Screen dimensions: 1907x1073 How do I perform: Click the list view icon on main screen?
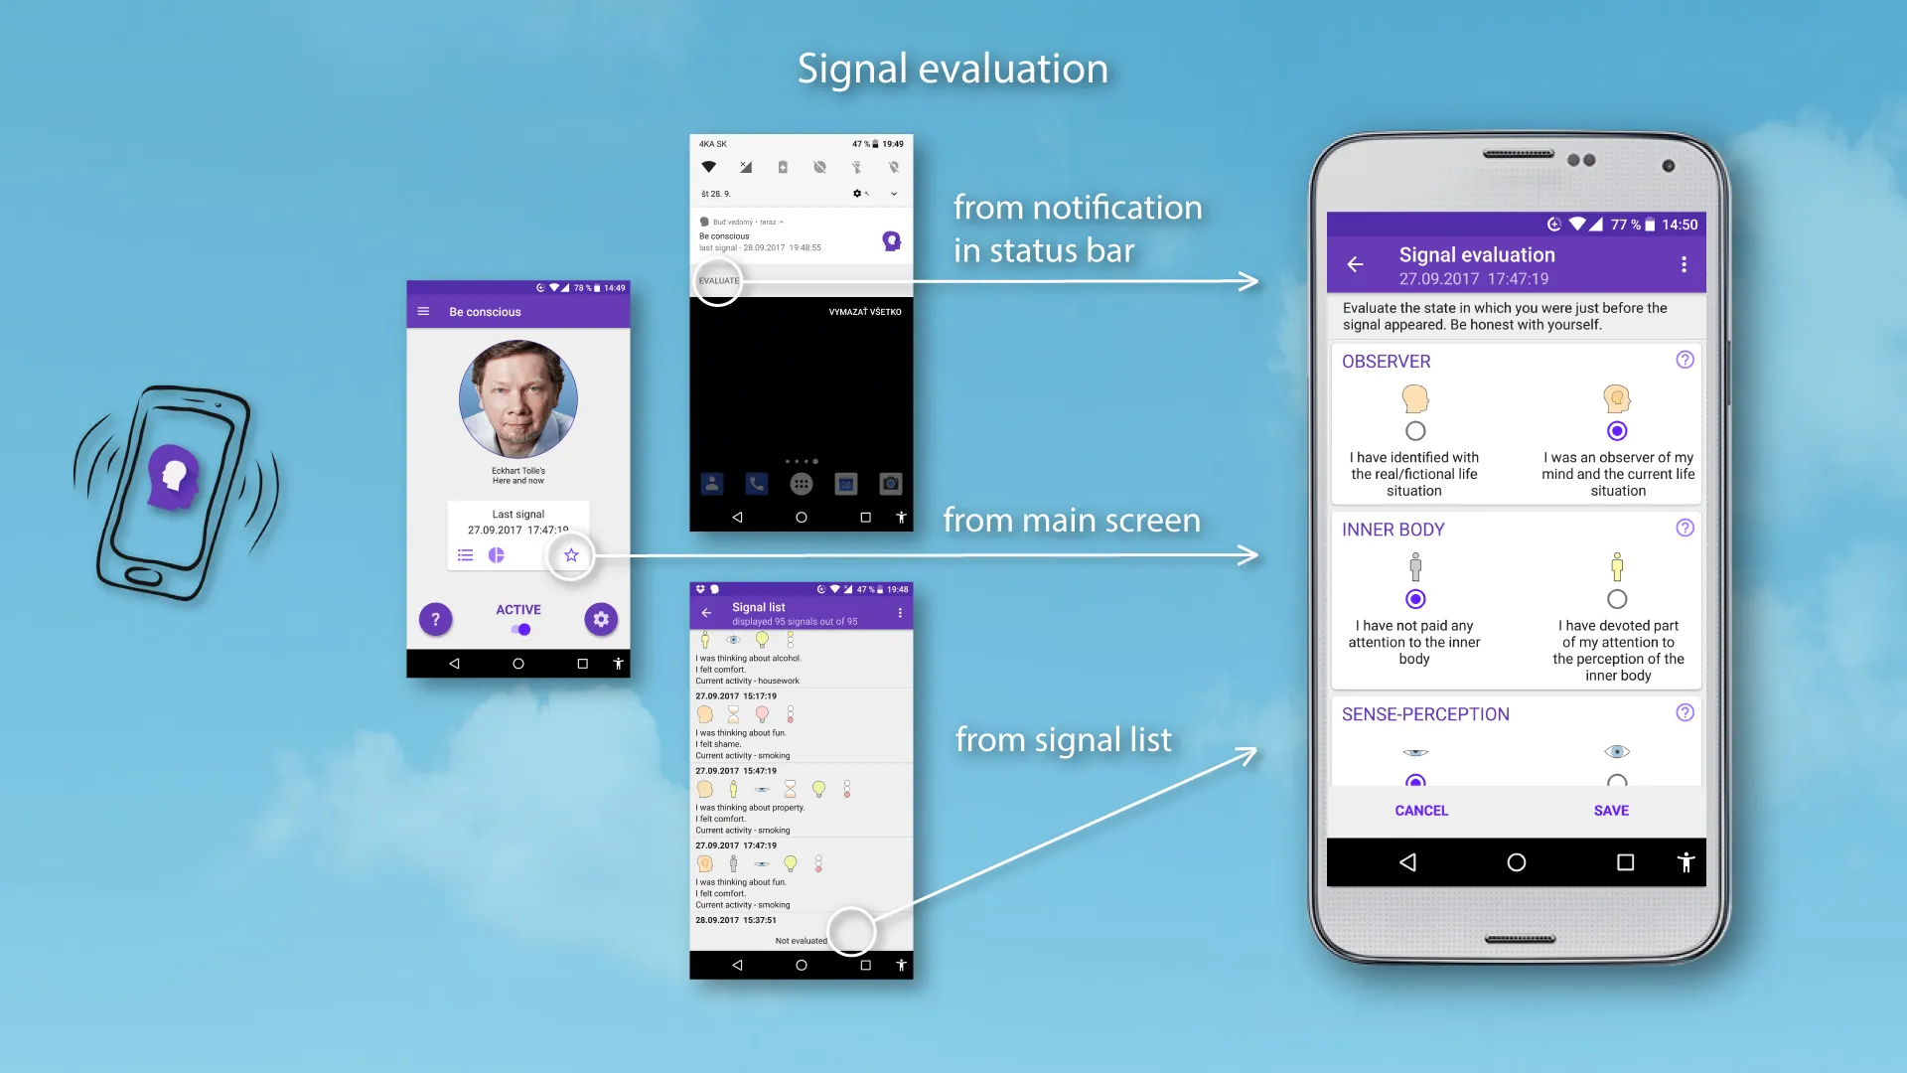466,554
